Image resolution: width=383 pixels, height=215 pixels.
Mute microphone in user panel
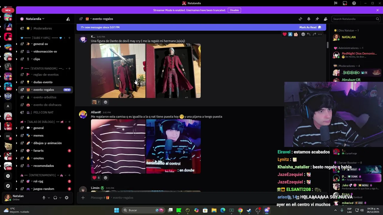pos(44,198)
